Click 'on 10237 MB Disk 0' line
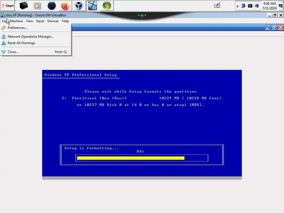 140,105
